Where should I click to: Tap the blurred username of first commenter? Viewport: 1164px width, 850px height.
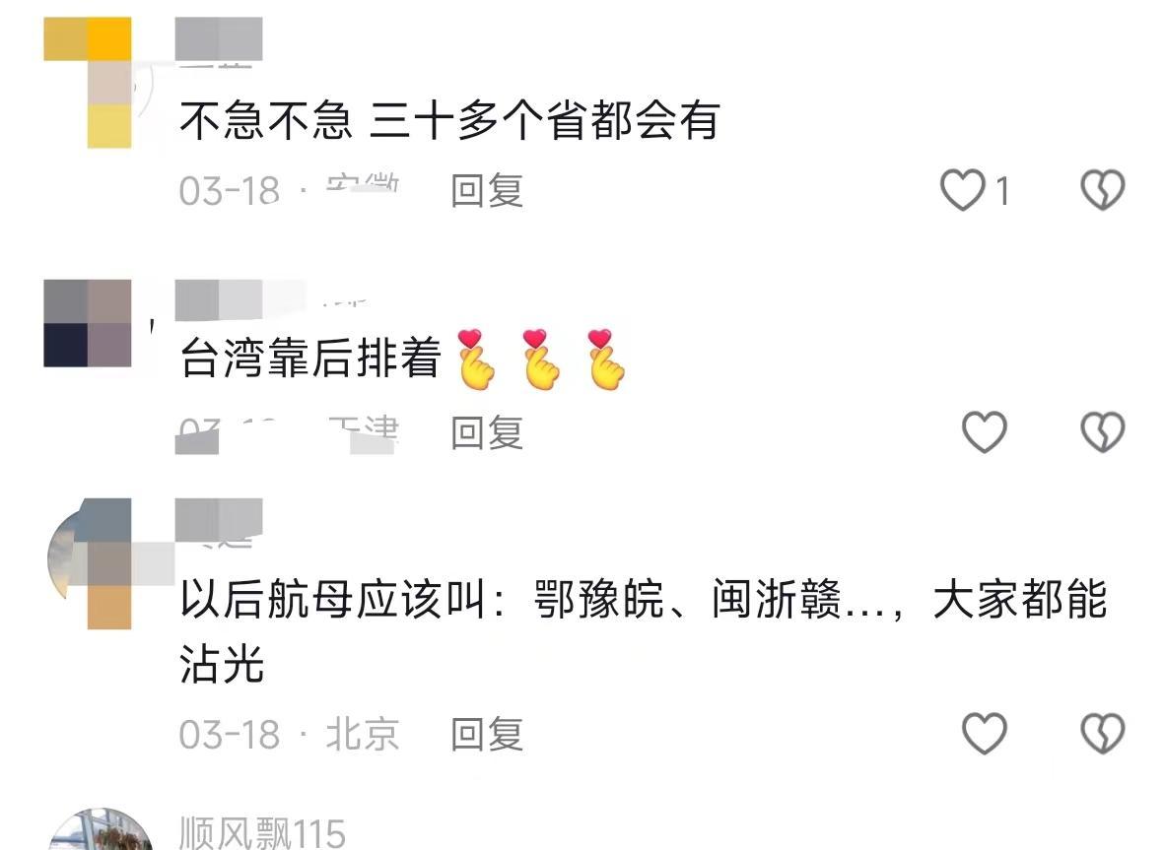click(x=219, y=39)
